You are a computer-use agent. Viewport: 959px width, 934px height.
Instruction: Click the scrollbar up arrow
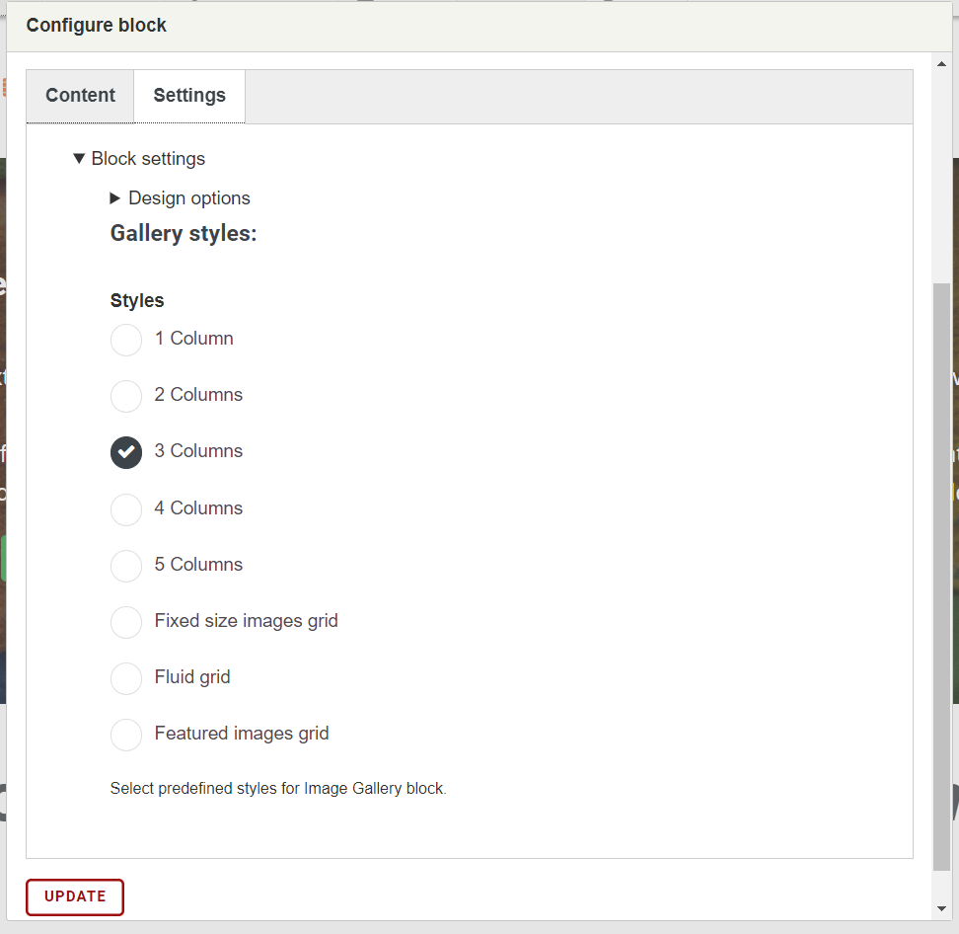pyautogui.click(x=941, y=63)
